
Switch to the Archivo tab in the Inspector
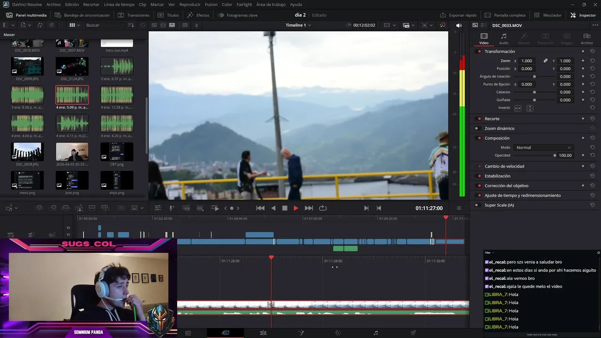(586, 38)
